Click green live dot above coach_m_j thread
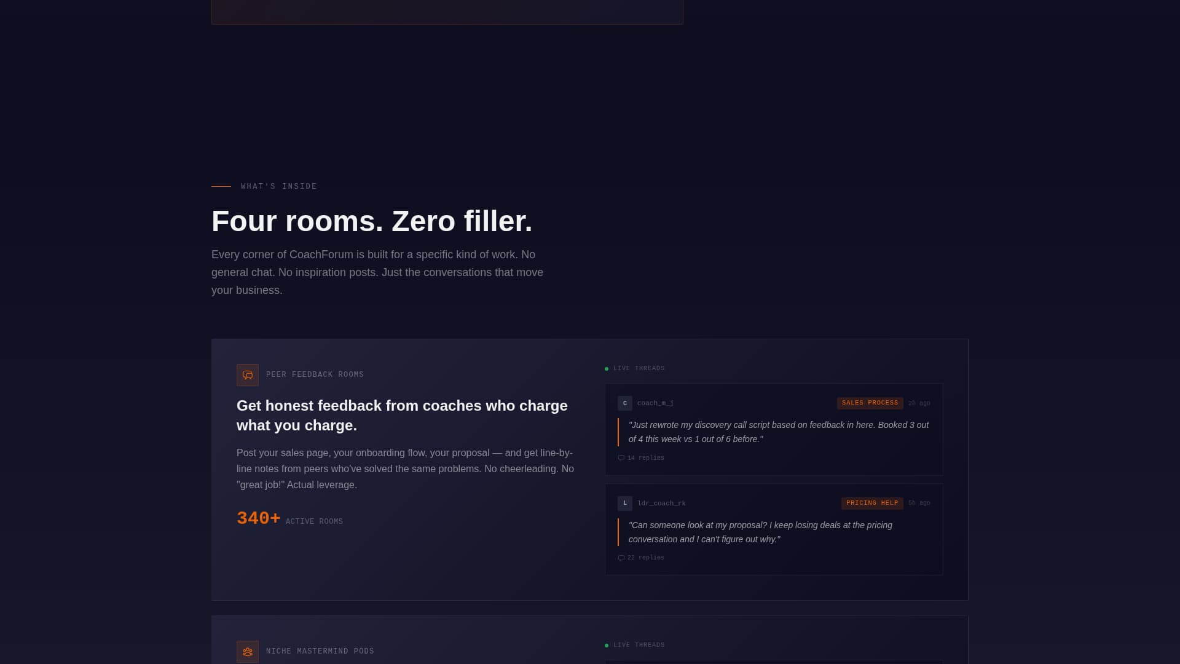Viewport: 1180px width, 664px height. click(x=607, y=369)
